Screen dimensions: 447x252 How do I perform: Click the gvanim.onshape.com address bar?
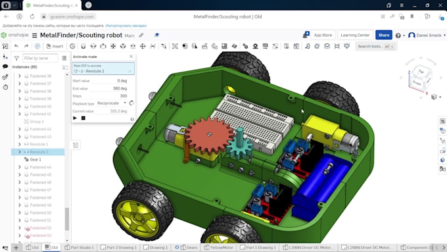click(x=72, y=16)
